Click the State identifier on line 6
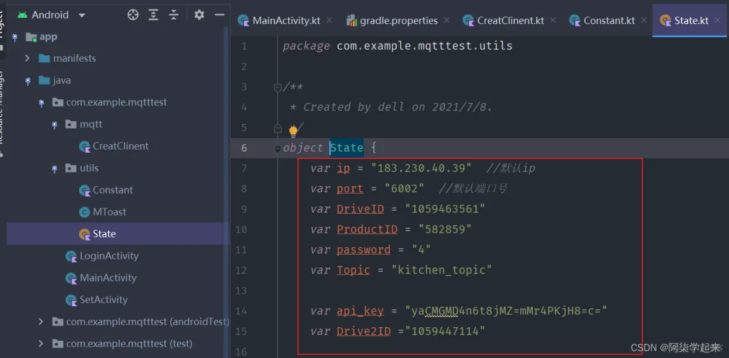This screenshot has width=729, height=358. click(x=347, y=148)
